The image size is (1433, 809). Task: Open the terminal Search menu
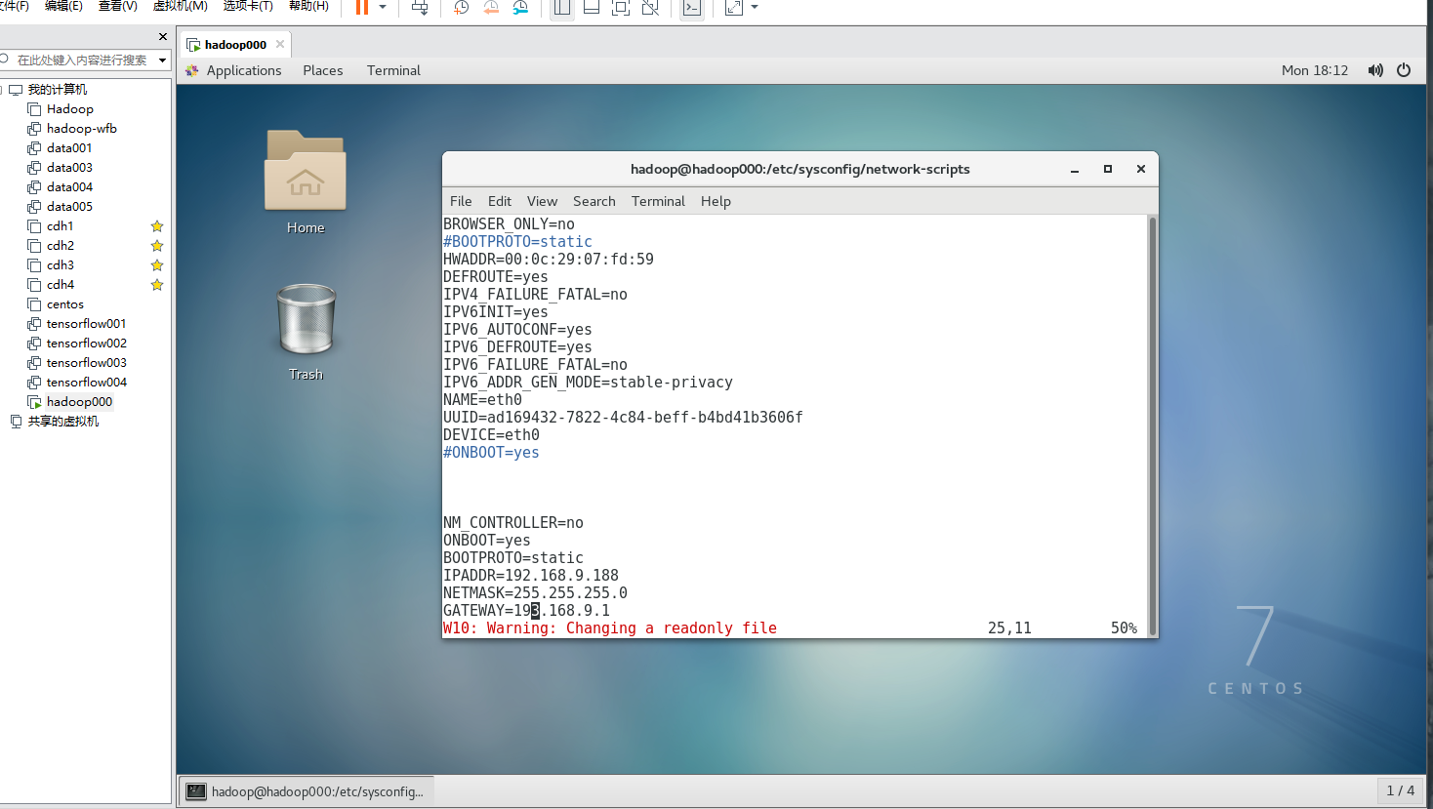coord(594,201)
